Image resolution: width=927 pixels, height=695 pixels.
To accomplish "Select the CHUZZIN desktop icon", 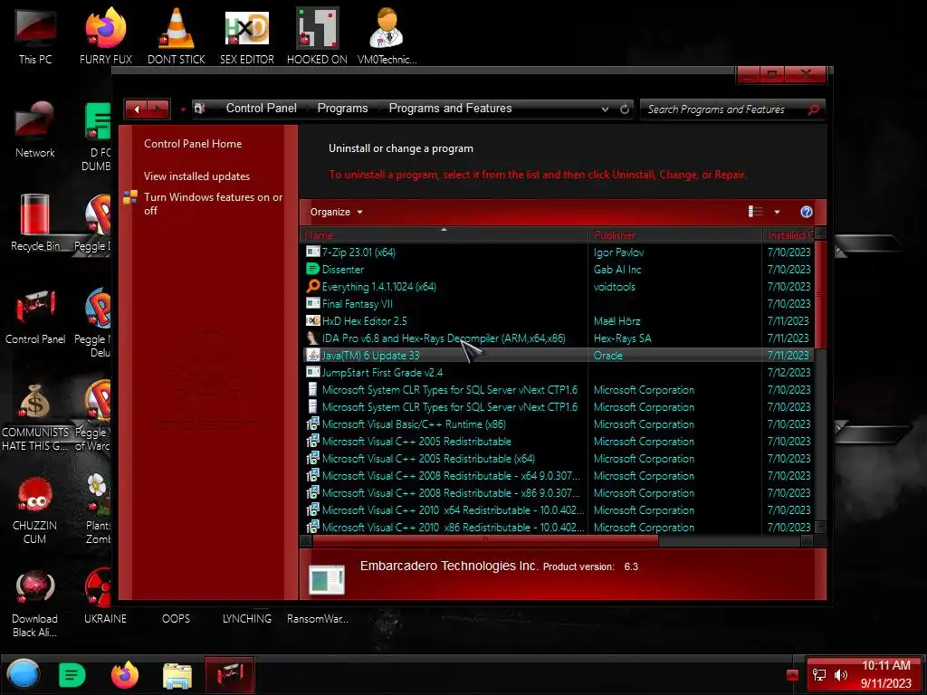I will (35, 509).
